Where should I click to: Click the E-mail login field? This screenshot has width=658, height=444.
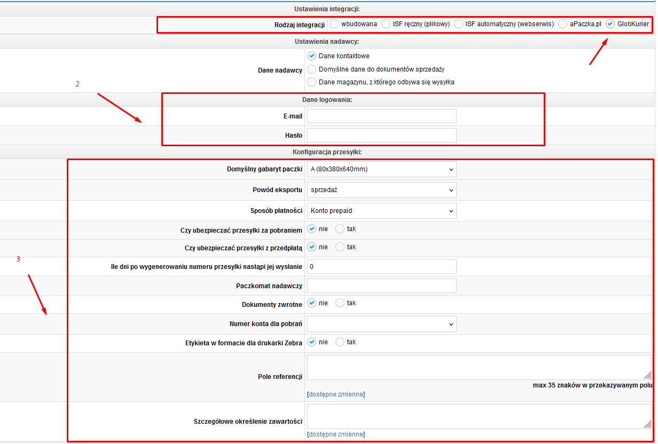click(382, 116)
